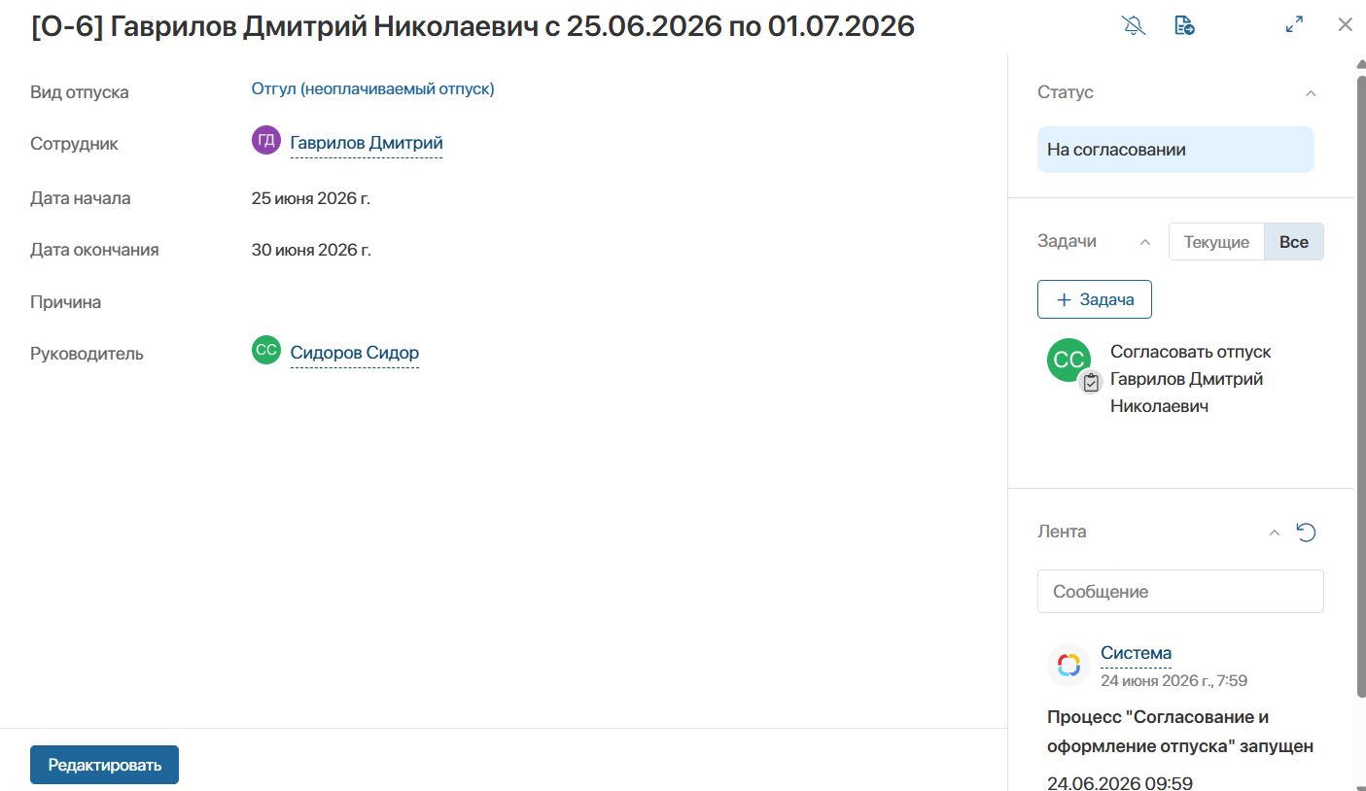The image size is (1366, 791).
Task: Click the green СС avatar next to Руководитель
Action: (266, 350)
